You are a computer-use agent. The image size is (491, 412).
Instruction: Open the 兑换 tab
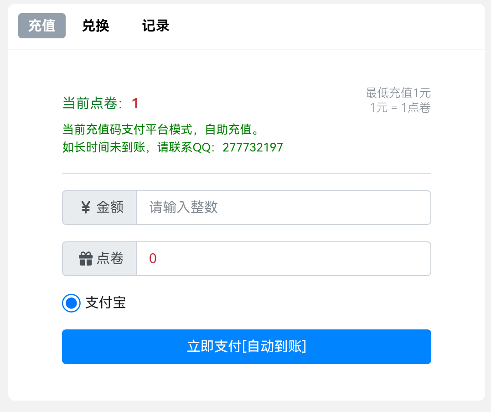(96, 26)
